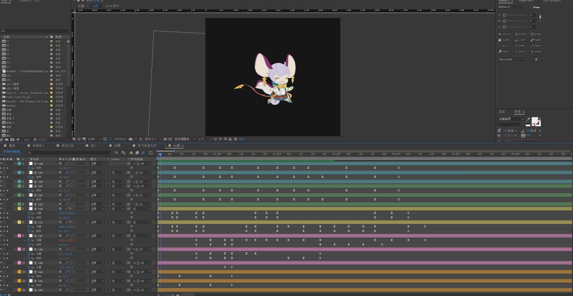Click the timeline timecode 0:00:00:01
573x296 pixels.
click(12, 152)
